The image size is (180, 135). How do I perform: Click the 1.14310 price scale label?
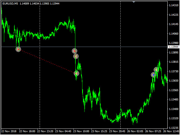(x=174, y=5)
